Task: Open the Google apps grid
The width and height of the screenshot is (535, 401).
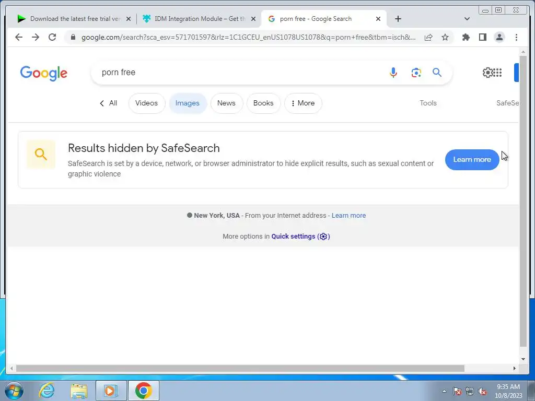Action: click(x=497, y=72)
